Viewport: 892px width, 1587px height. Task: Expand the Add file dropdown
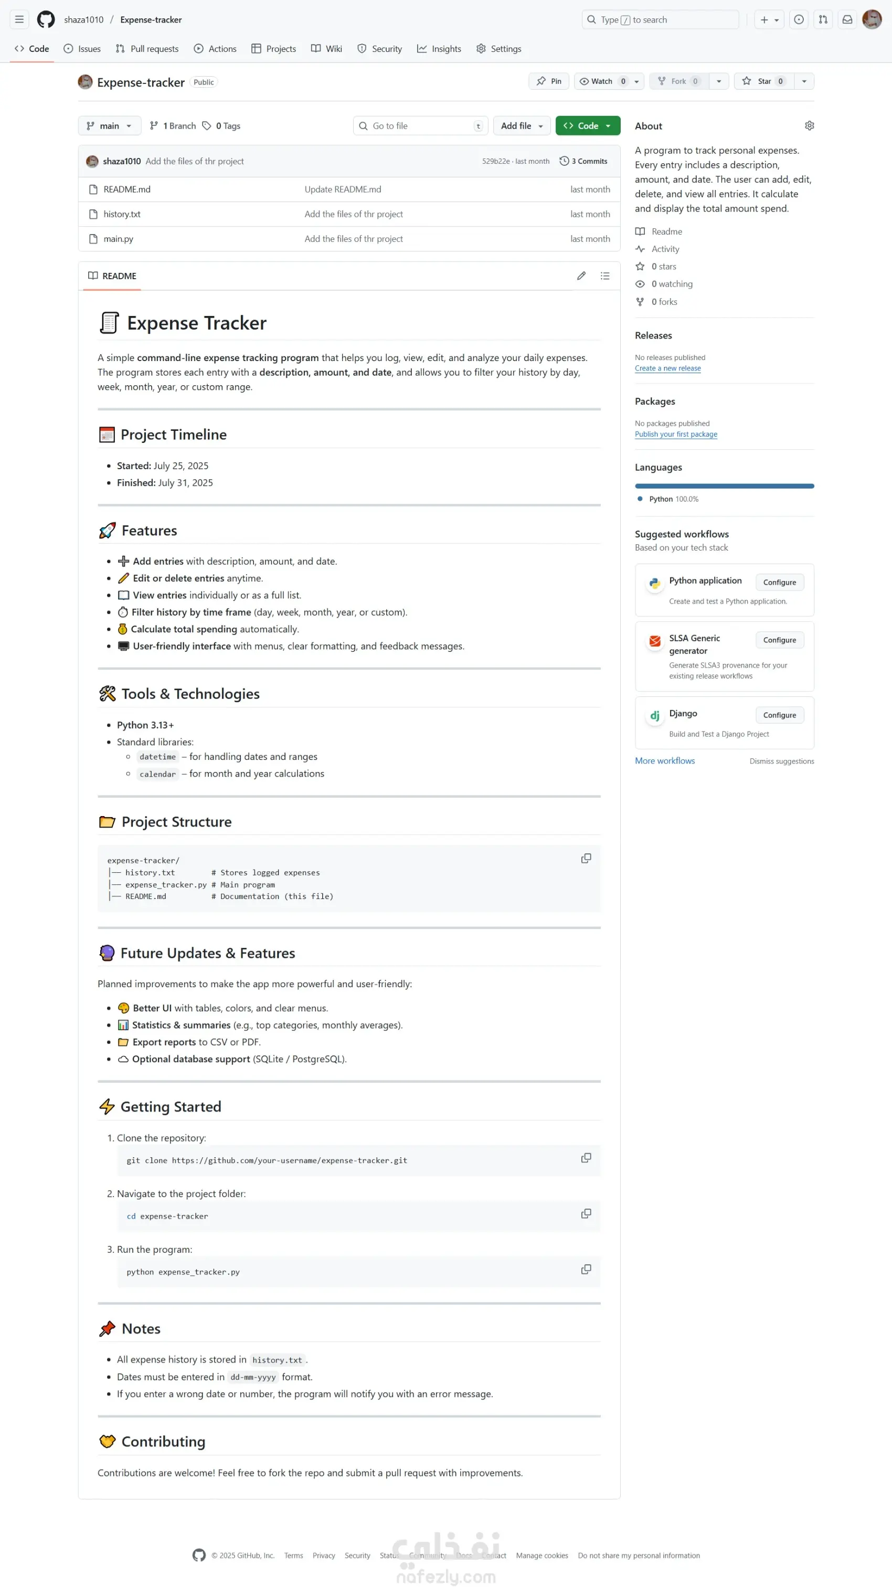coord(521,125)
